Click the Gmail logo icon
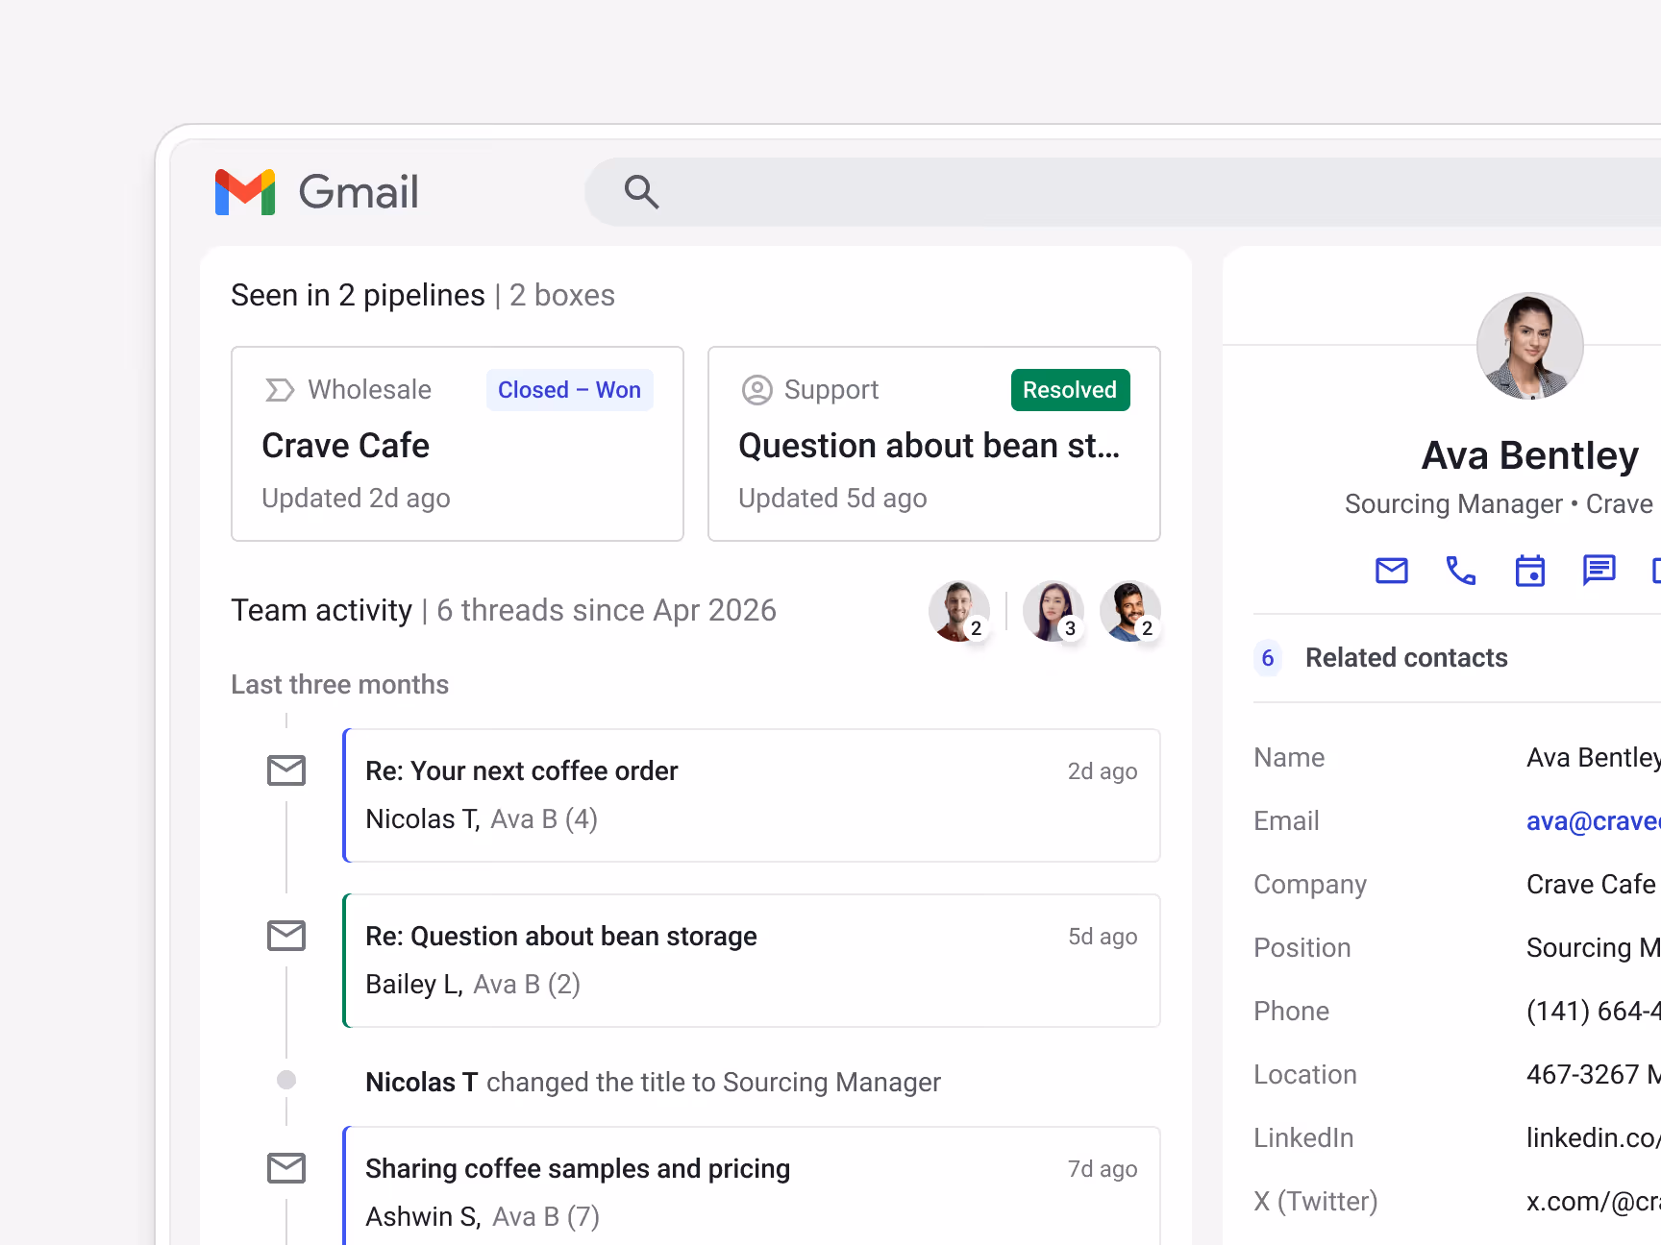This screenshot has height=1245, width=1661. [x=245, y=192]
